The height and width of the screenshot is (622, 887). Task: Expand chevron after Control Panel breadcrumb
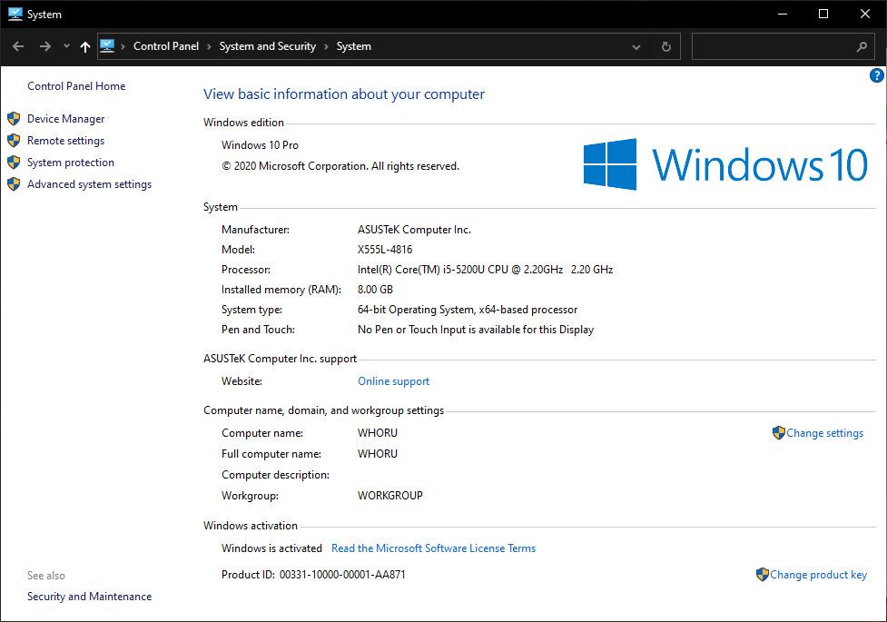pos(209,46)
